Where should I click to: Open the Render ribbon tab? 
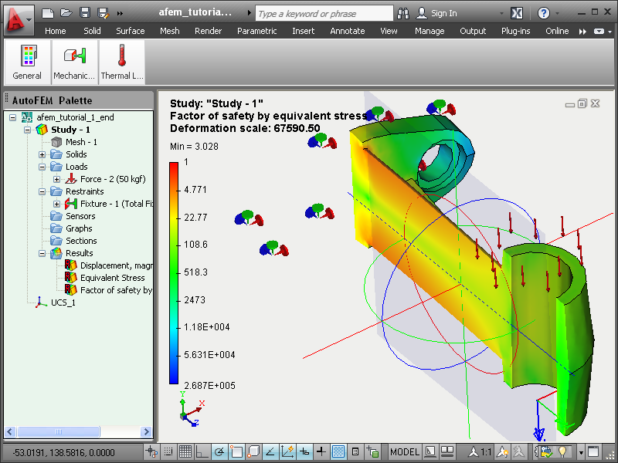pyautogui.click(x=208, y=31)
